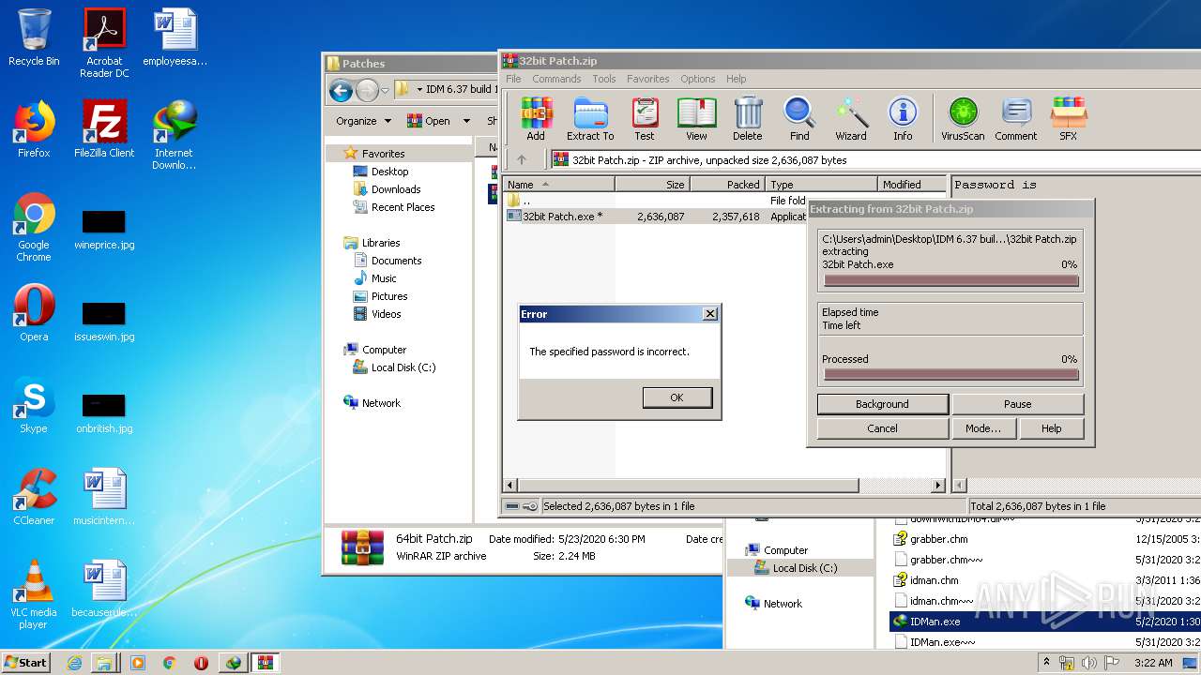Run VirusScan on the archive
Viewport: 1201px width, 675px height.
(963, 119)
